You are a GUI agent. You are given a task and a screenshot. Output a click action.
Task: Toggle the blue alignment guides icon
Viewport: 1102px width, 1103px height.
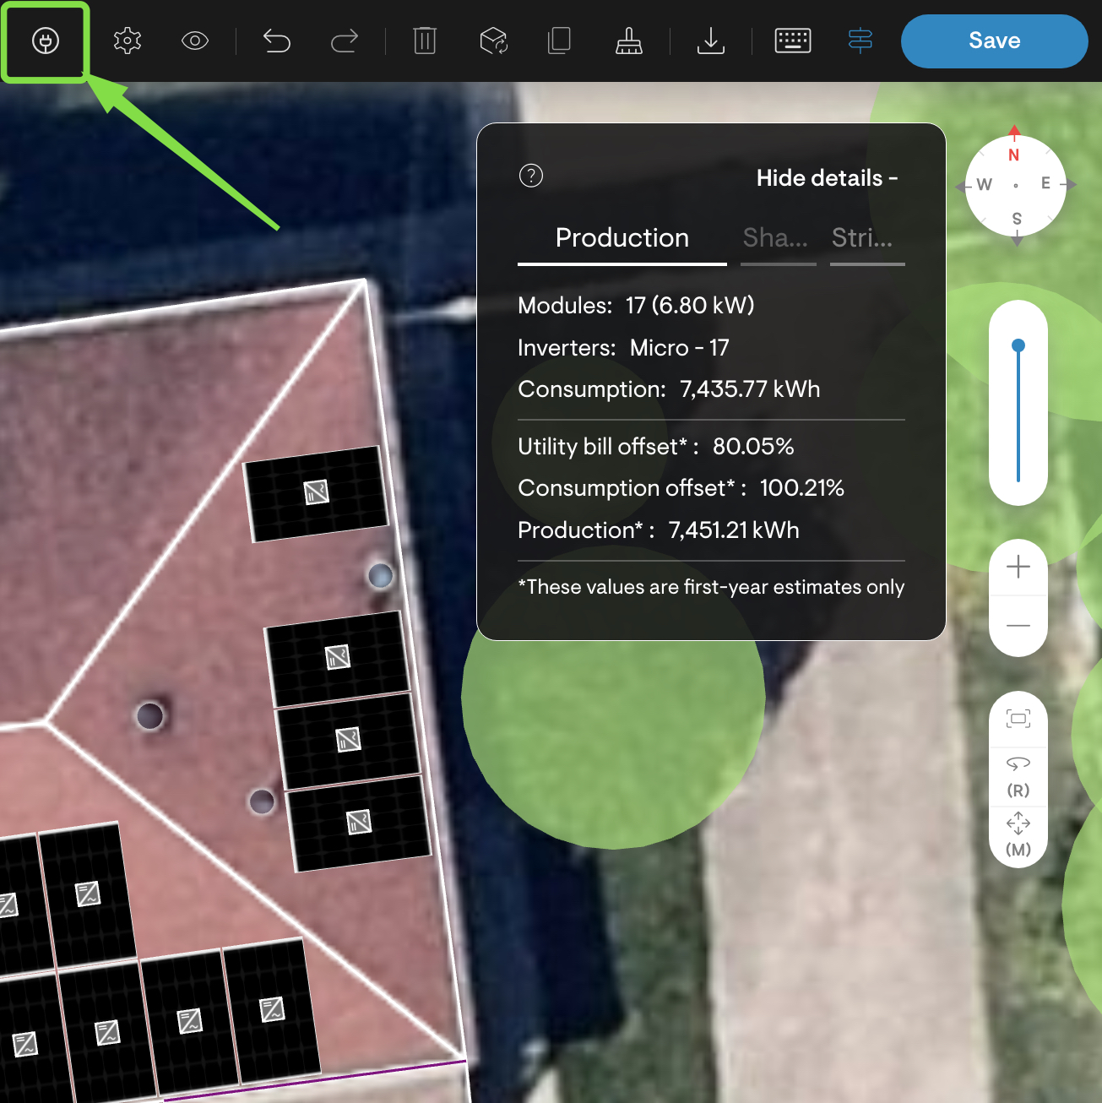pyautogui.click(x=860, y=41)
